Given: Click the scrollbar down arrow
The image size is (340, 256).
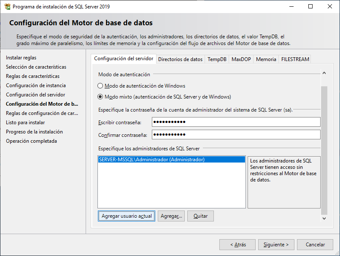Looking at the screenshot, I should pos(324,219).
